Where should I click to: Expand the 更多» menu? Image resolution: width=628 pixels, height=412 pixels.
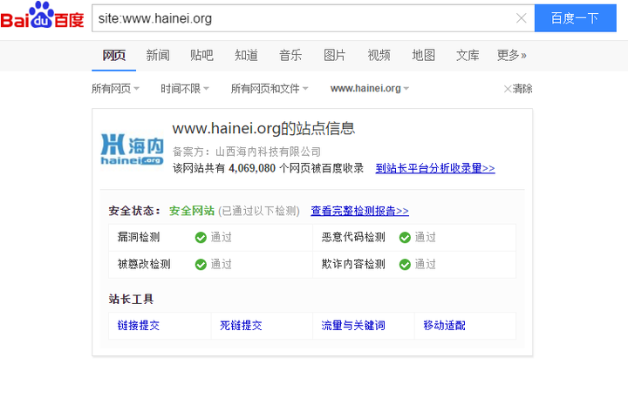(x=512, y=55)
